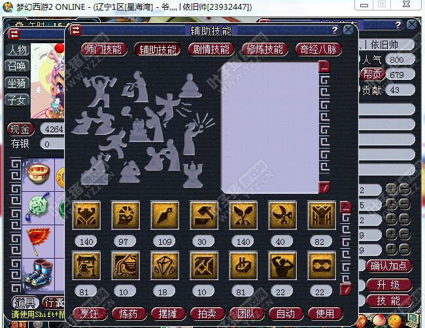Switch to the 辅助技能 tab

pyautogui.click(x=158, y=50)
